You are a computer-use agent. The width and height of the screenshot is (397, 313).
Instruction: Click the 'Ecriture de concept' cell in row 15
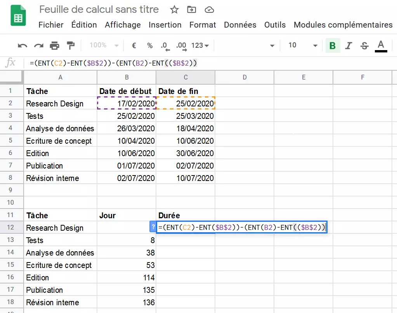point(60,264)
